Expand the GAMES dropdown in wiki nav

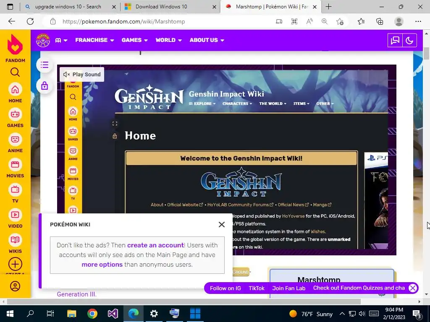(135, 40)
